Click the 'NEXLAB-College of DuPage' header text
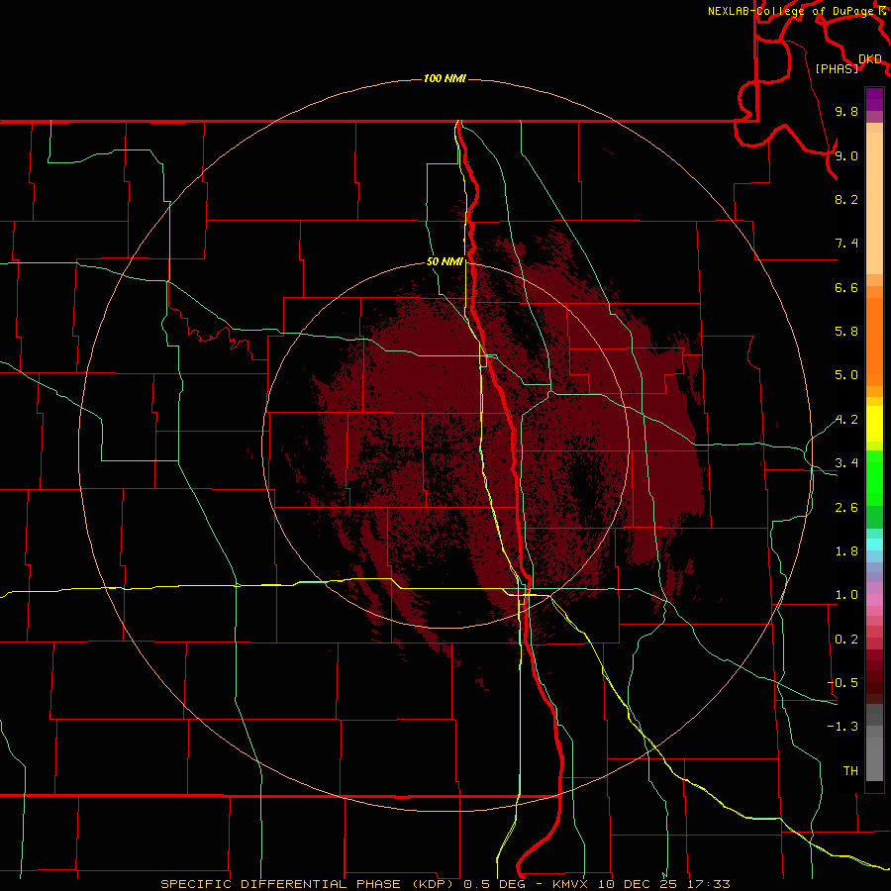 [x=792, y=11]
